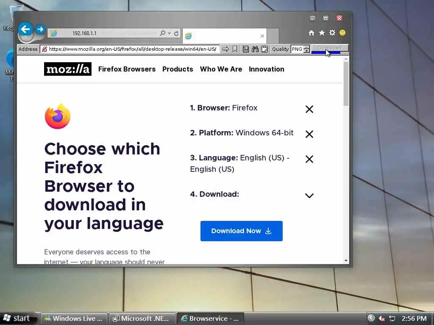The image size is (434, 325).
Task: Click the clipboard icon in the toolbar
Action: point(264,49)
